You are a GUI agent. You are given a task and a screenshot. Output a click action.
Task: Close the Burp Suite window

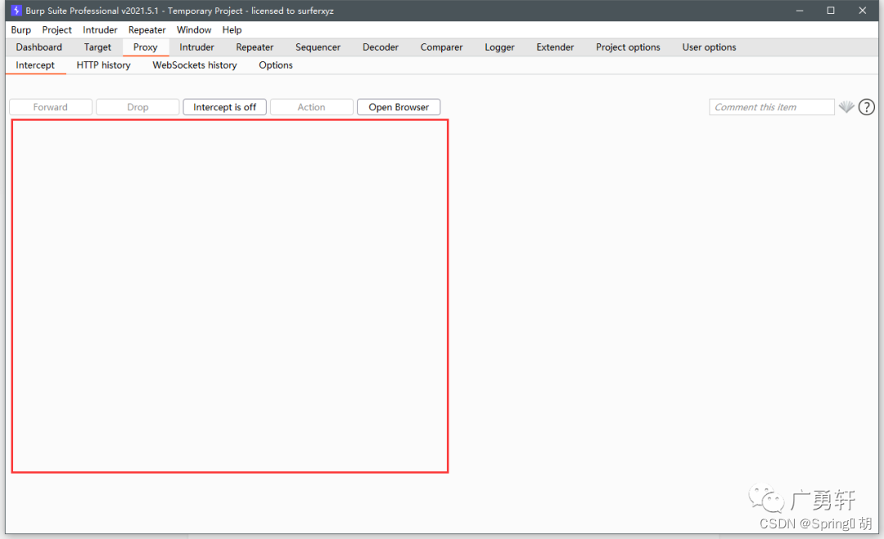pos(862,10)
